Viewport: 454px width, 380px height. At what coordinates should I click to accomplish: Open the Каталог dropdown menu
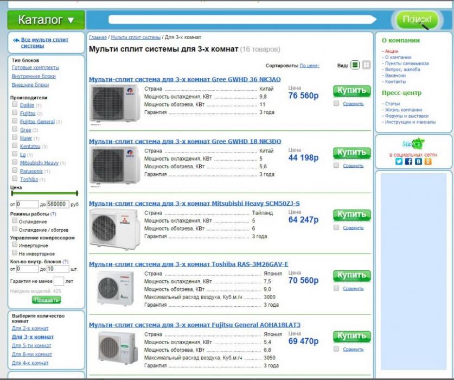46,20
